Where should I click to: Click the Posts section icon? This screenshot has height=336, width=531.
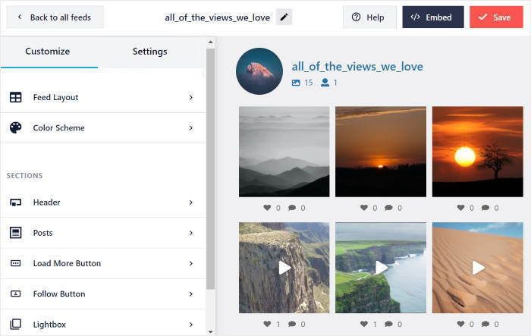(15, 233)
